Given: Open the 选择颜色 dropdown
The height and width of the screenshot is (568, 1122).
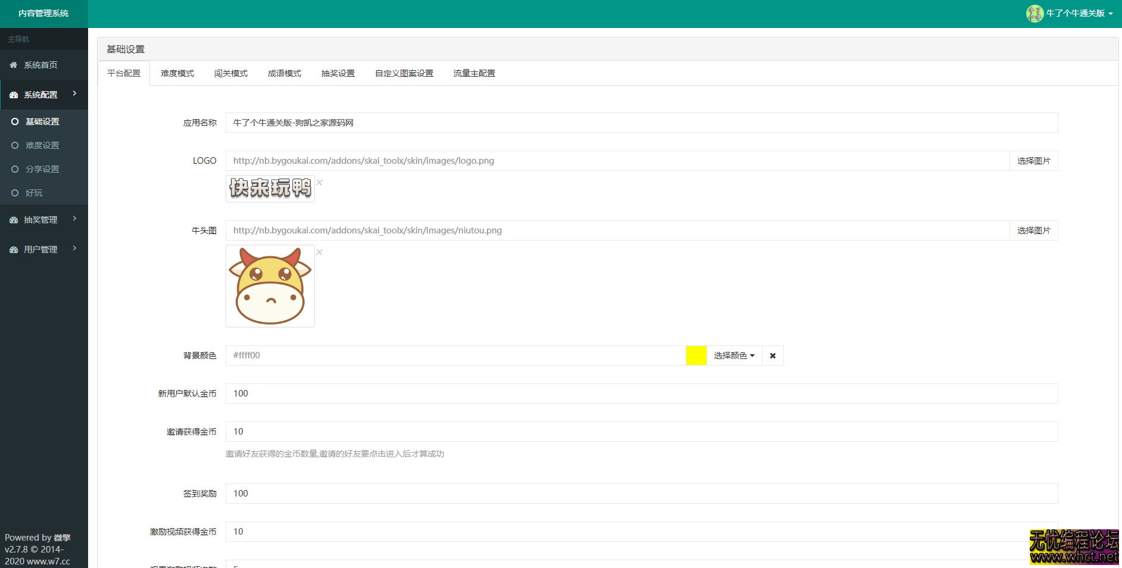Looking at the screenshot, I should (734, 355).
